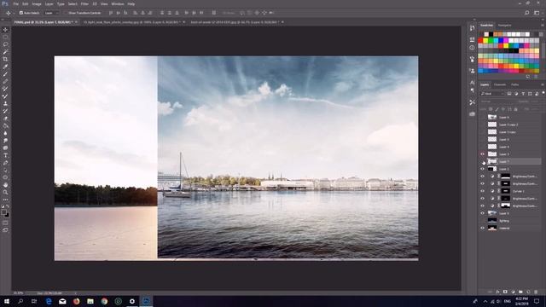Viewport: 546px width, 307px height.
Task: Open the Layers panel flyout menu
Action: 543,84
